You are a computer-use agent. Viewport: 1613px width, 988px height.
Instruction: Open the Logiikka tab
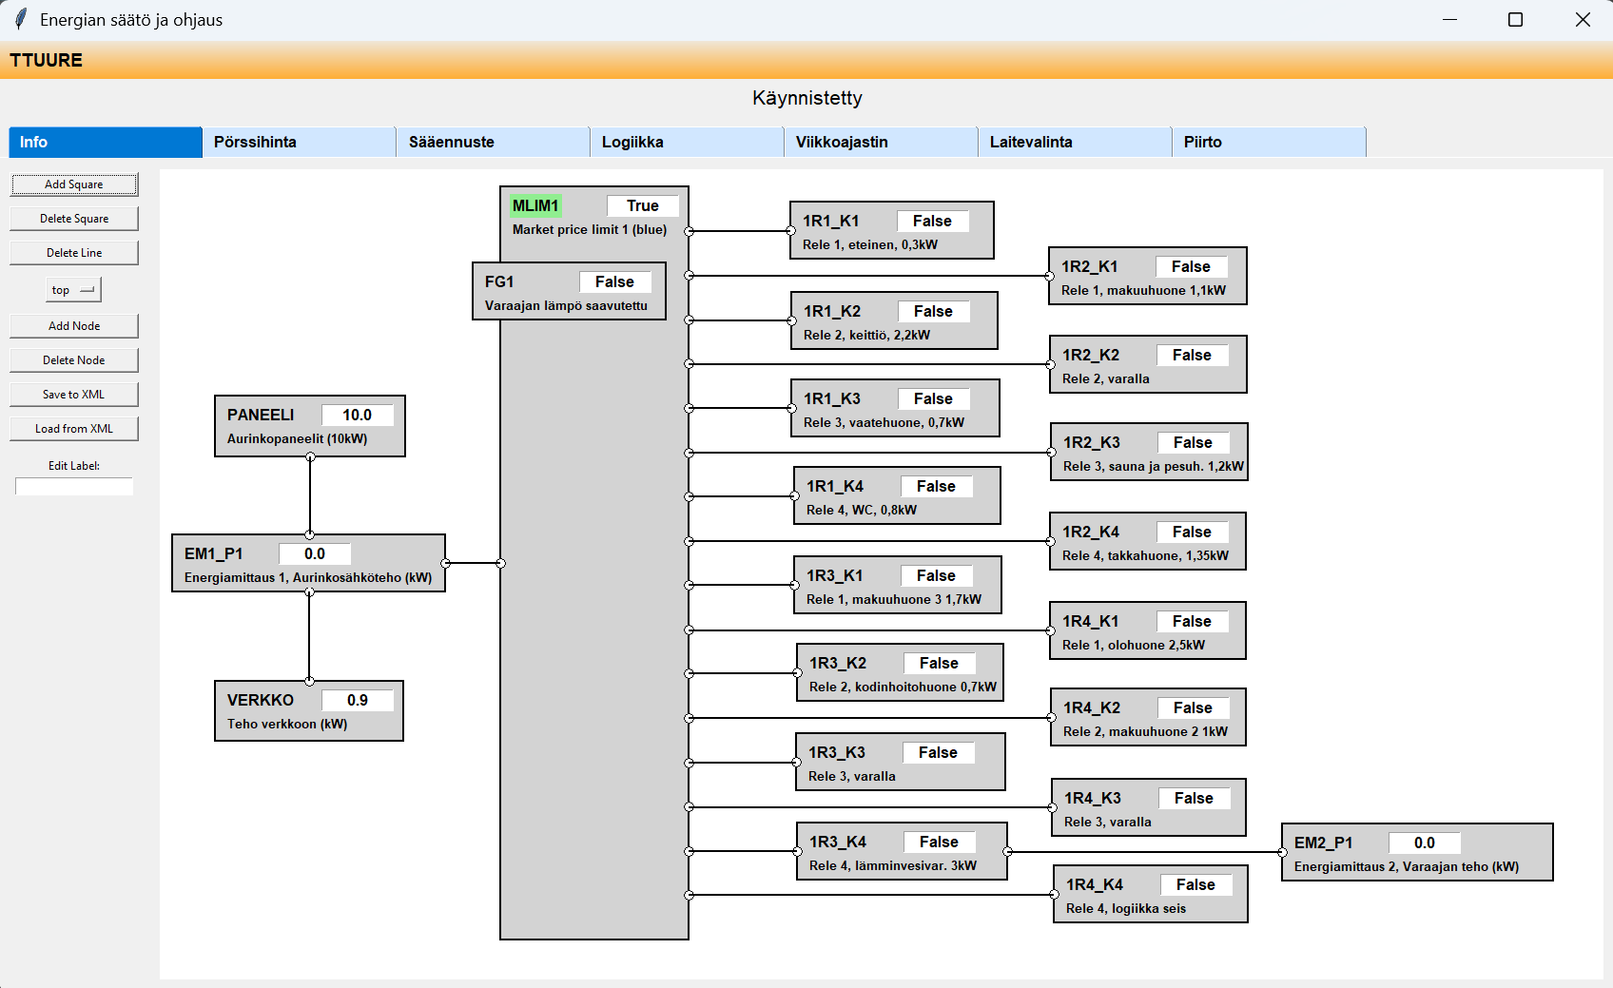tap(687, 142)
